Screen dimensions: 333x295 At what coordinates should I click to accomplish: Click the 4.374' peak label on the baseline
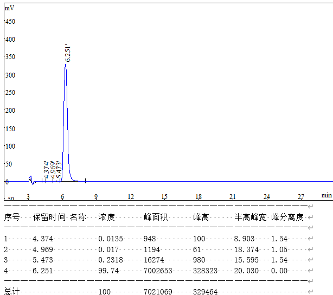pyautogui.click(x=47, y=169)
